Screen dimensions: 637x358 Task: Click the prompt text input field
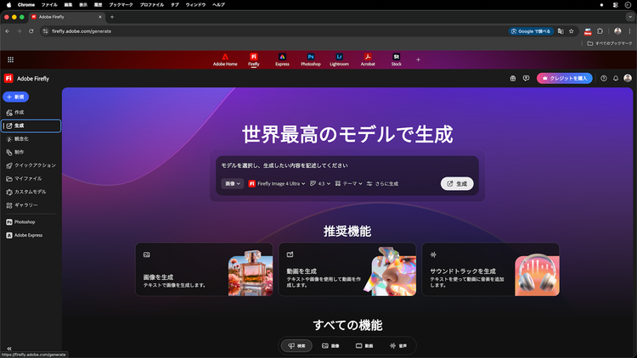[x=344, y=165]
